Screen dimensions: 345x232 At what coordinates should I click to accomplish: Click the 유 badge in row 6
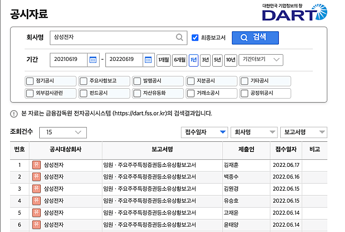(x=36, y=224)
